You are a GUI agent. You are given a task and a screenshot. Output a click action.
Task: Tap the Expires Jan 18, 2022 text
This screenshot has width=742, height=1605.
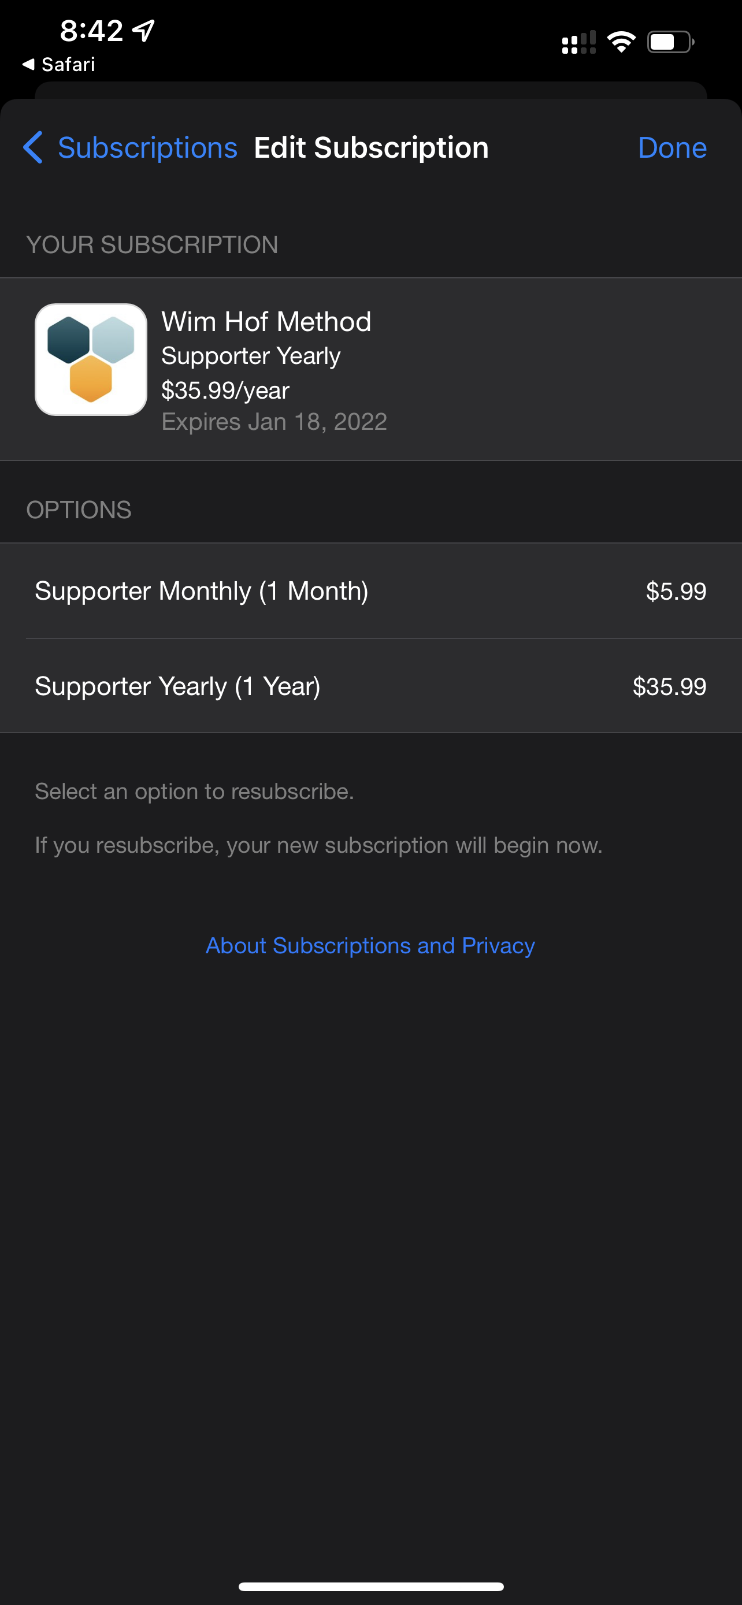274,422
